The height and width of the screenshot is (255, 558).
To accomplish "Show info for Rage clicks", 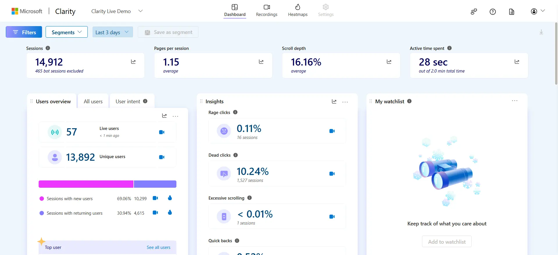I will (x=235, y=112).
